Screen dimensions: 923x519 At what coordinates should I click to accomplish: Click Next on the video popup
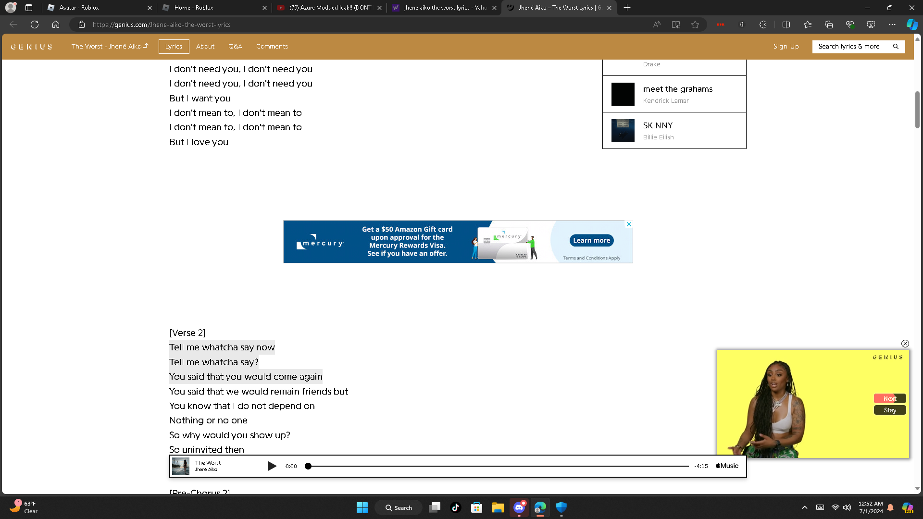coord(890,398)
